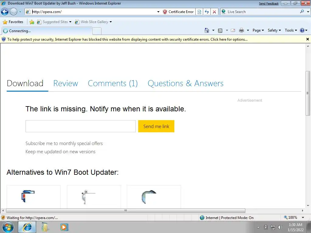Screen dimensions: 311x233
Task: Expand the Home button dropdown arrow
Action: [x=213, y=30]
